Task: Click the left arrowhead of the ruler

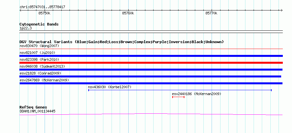Action: pos(20,10)
